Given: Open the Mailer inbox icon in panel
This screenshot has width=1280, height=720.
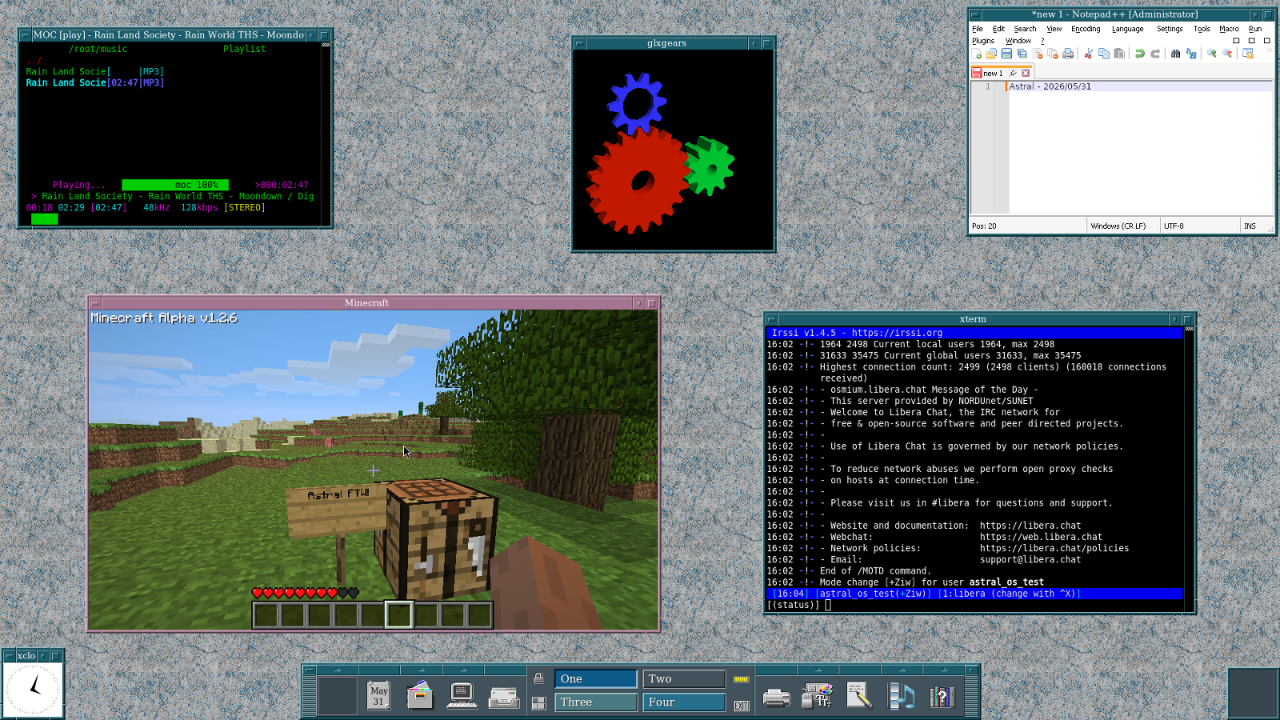Looking at the screenshot, I should [504, 698].
